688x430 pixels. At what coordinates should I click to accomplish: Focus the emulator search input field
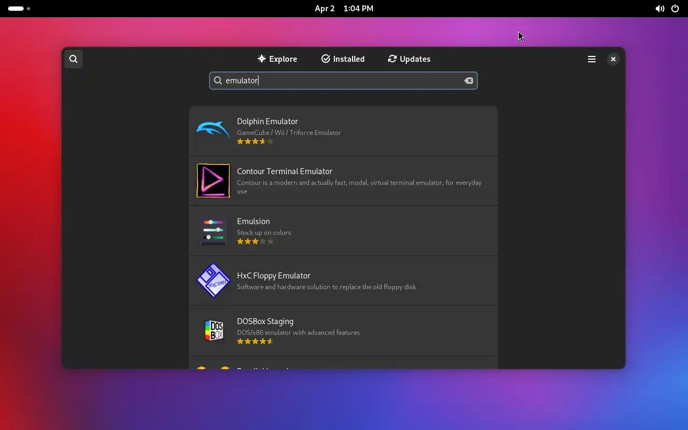[343, 81]
